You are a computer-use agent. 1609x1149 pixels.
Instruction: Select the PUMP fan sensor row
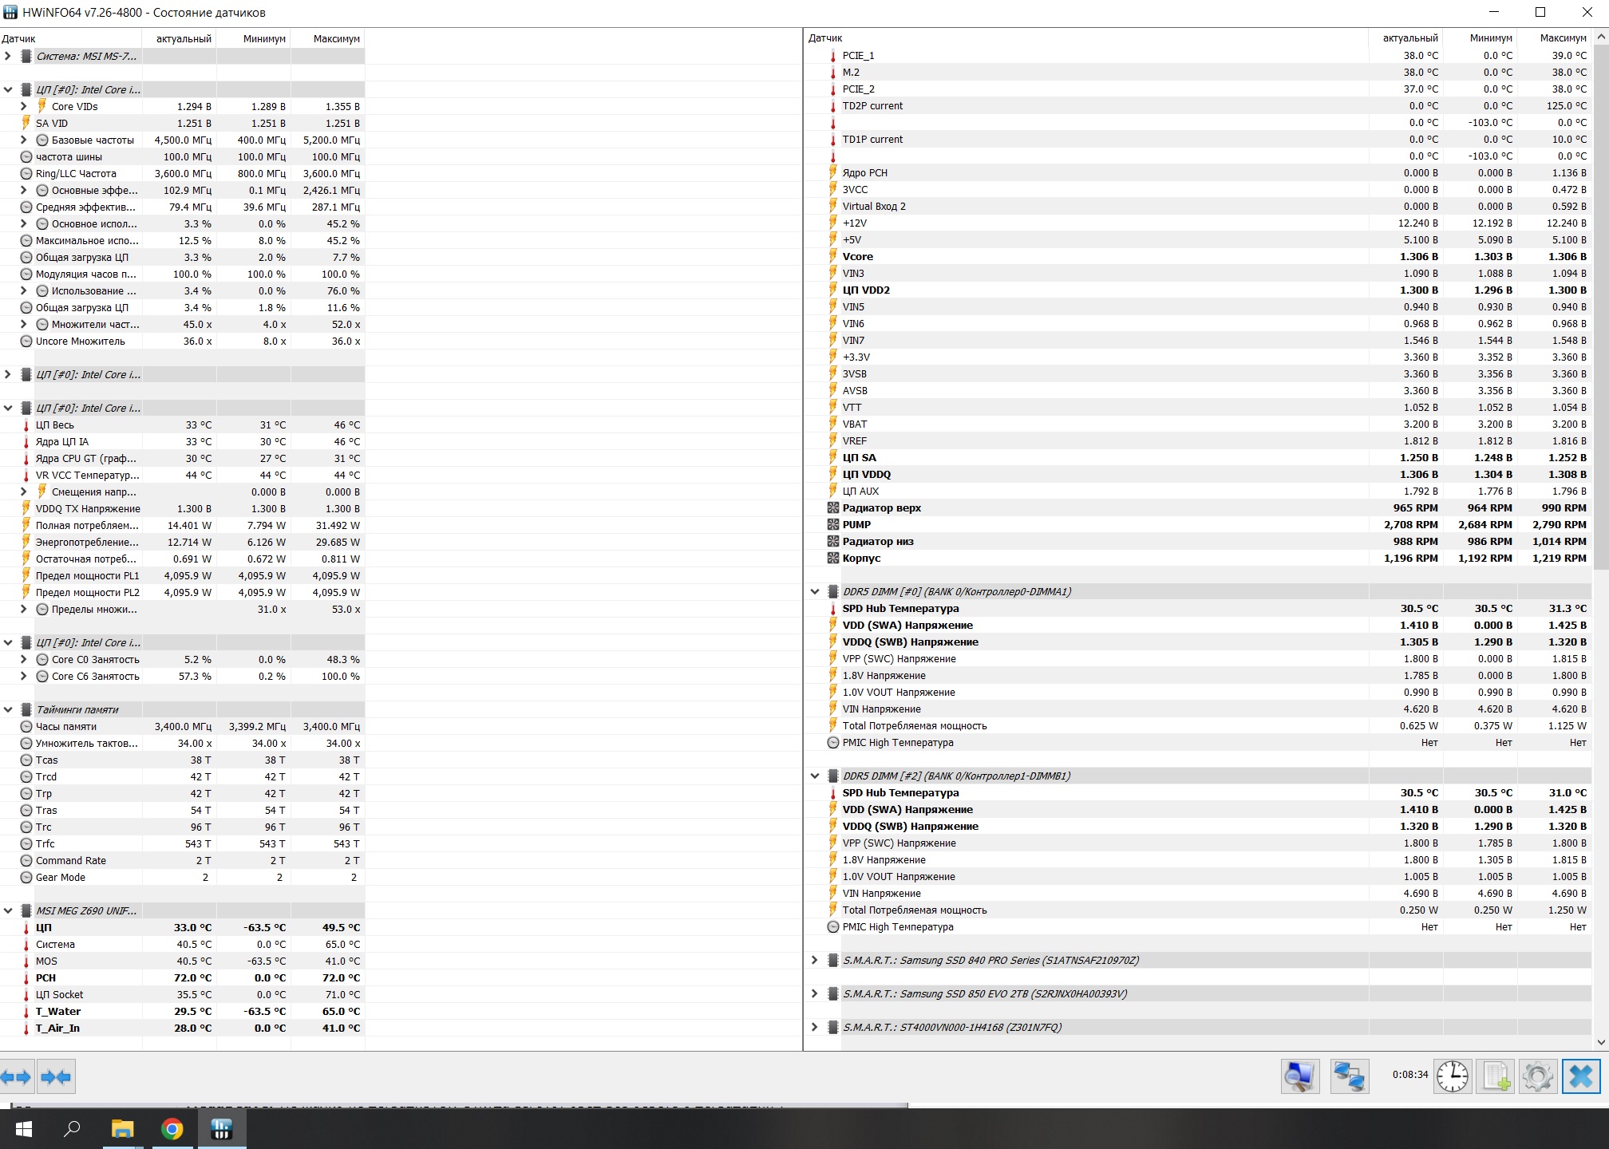(x=856, y=524)
